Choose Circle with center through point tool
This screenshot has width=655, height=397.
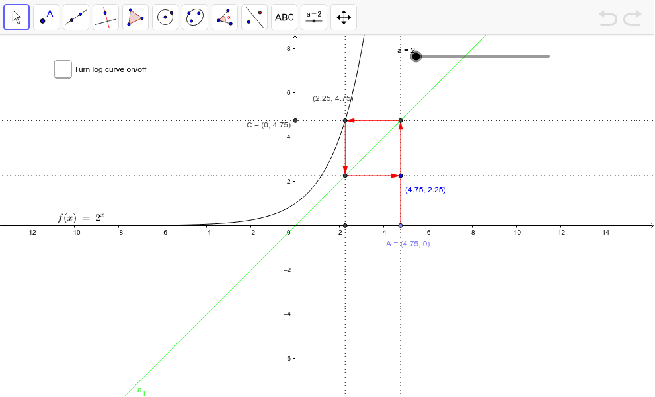click(165, 17)
